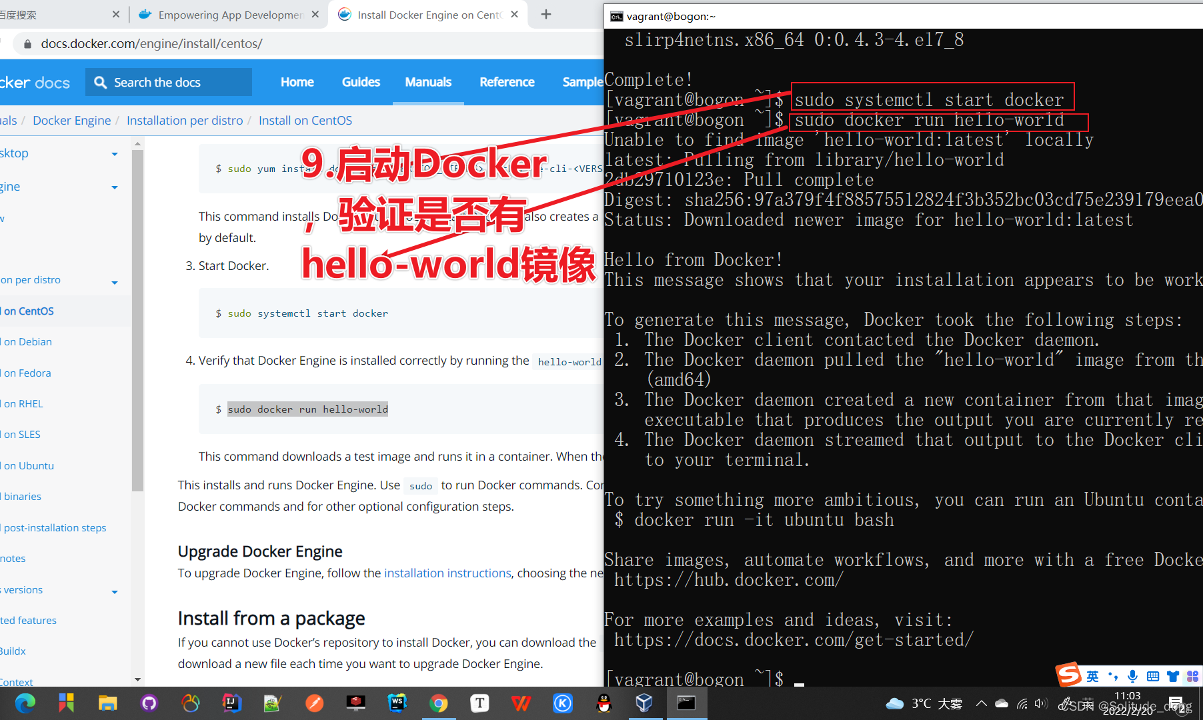The width and height of the screenshot is (1203, 720).
Task: Open Guides in docs navigation
Action: tap(361, 82)
